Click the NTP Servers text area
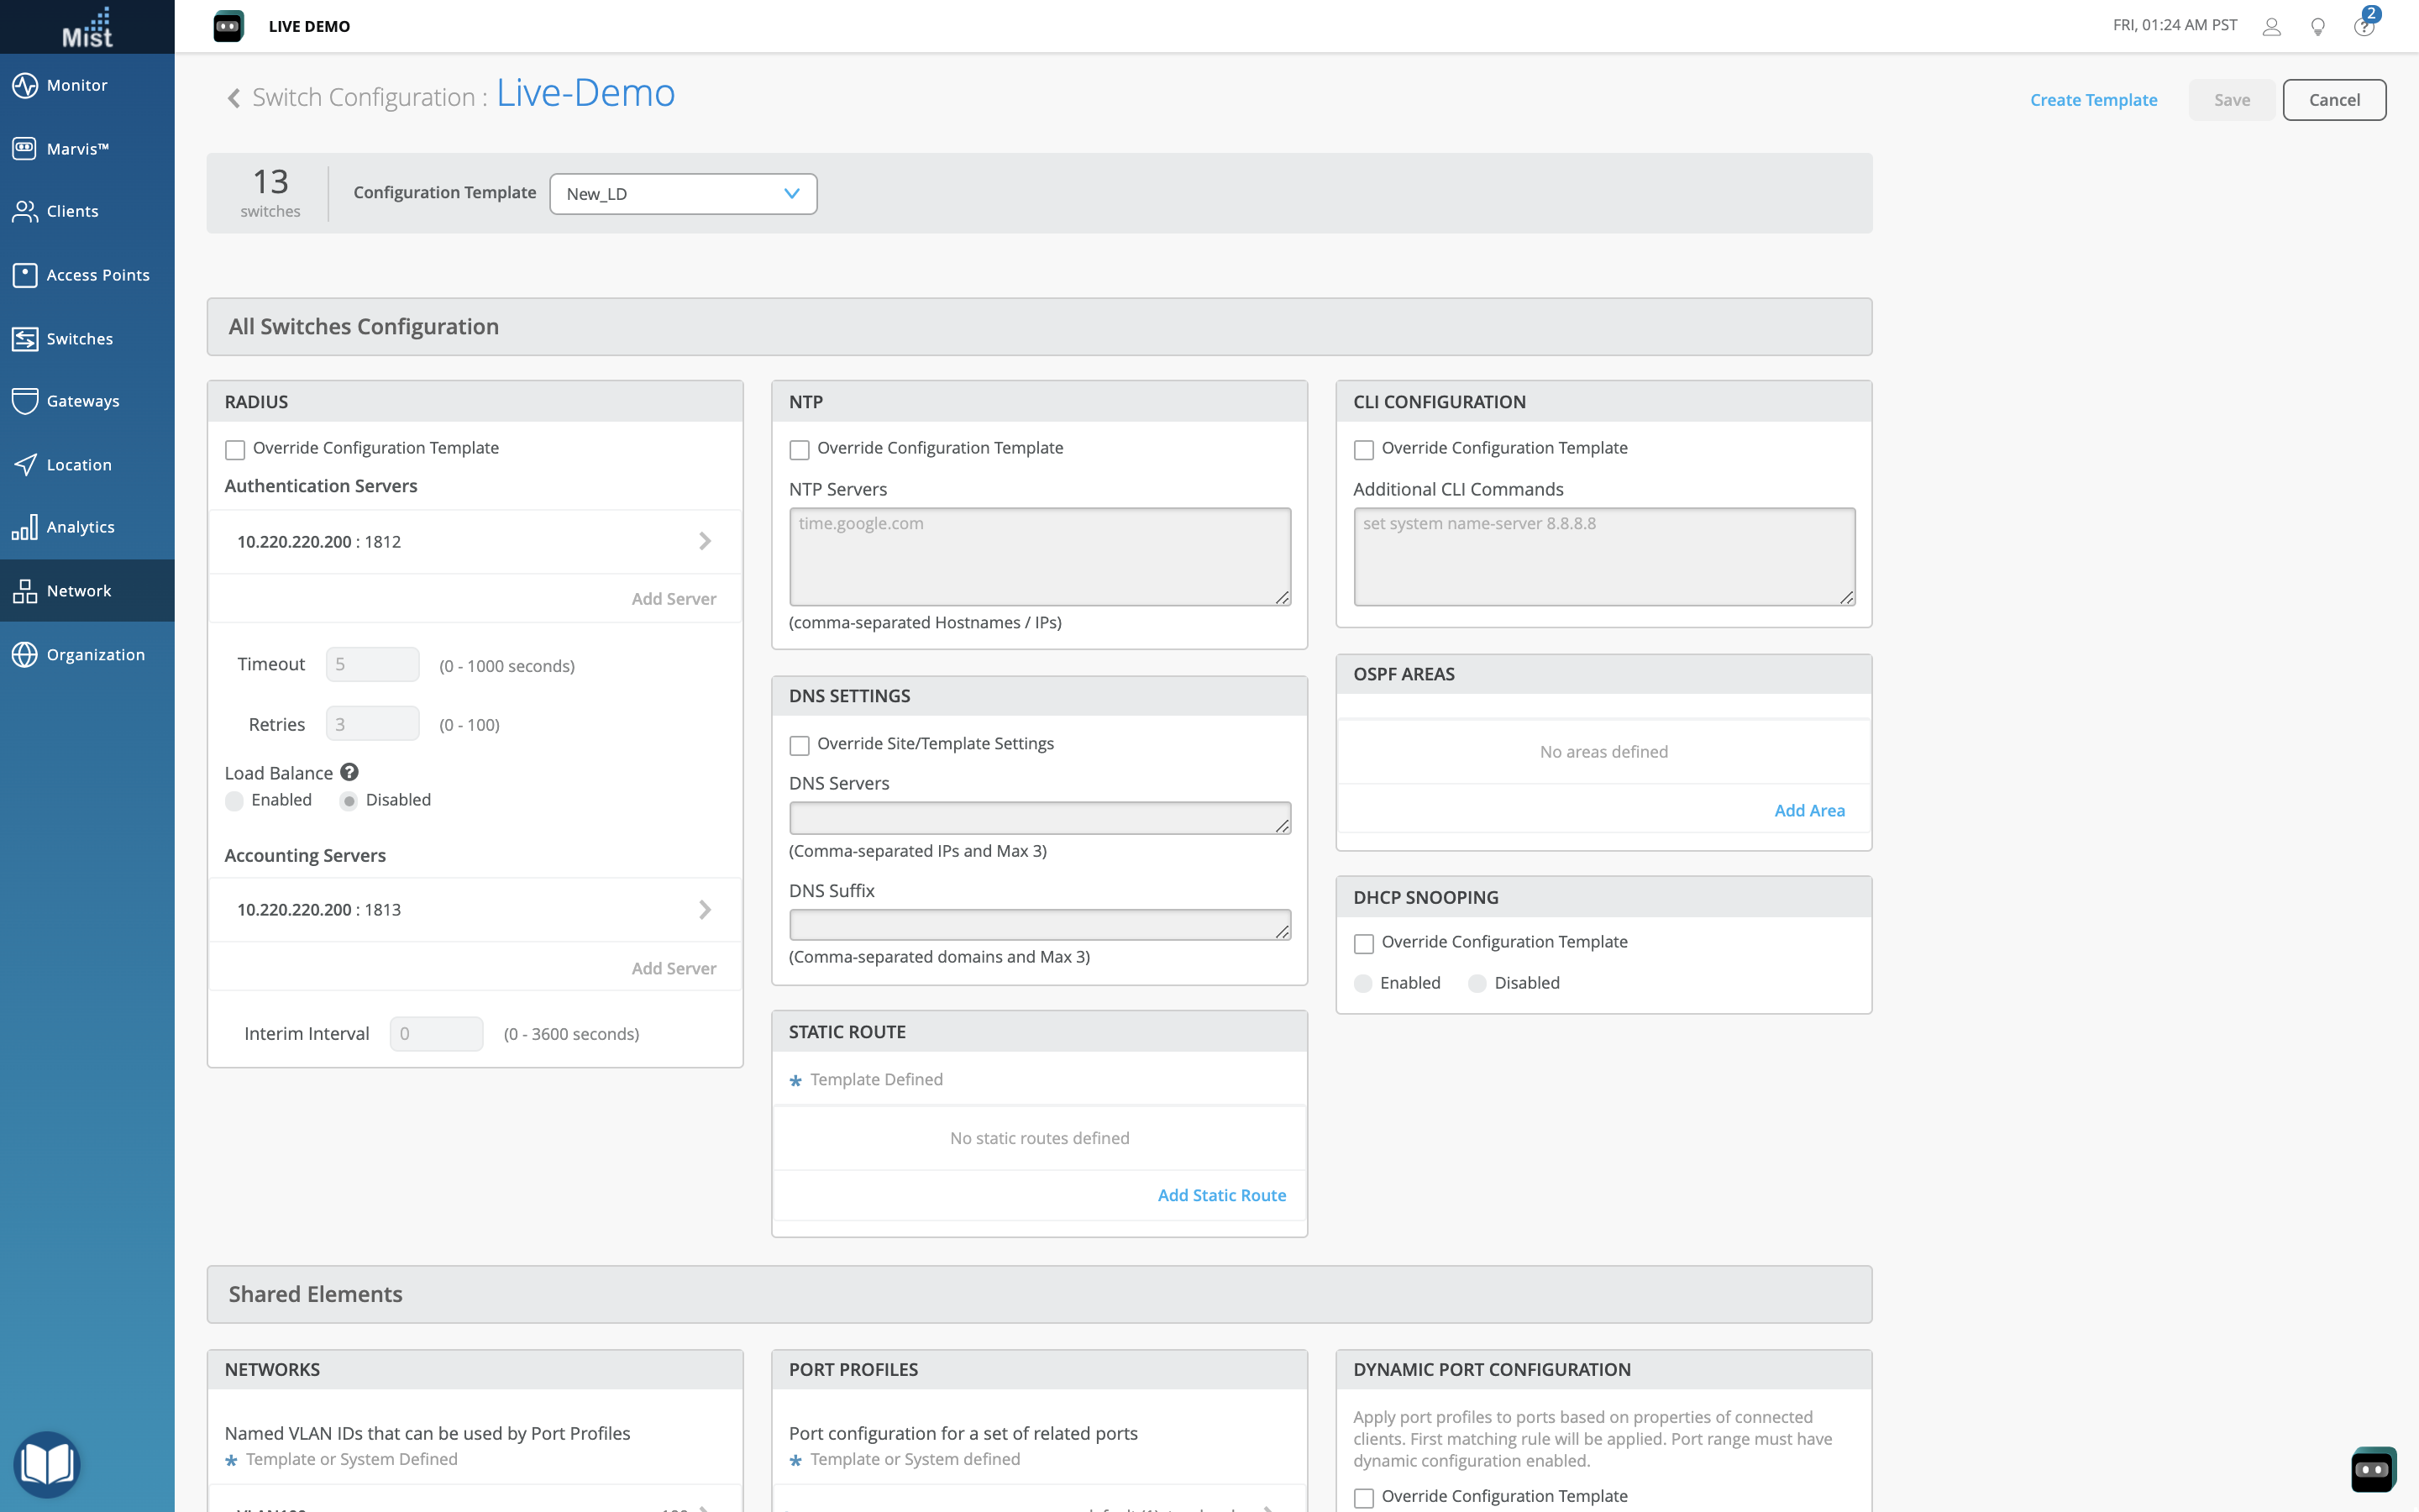The height and width of the screenshot is (1512, 2419). coord(1040,556)
